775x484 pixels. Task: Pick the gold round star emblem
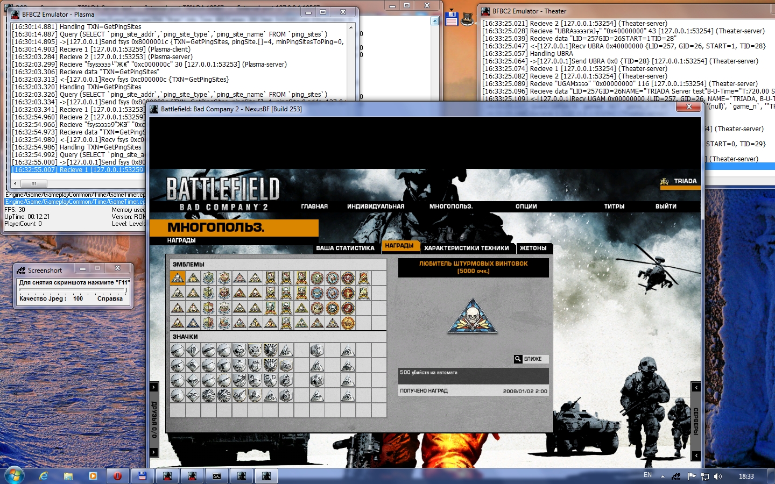click(348, 323)
